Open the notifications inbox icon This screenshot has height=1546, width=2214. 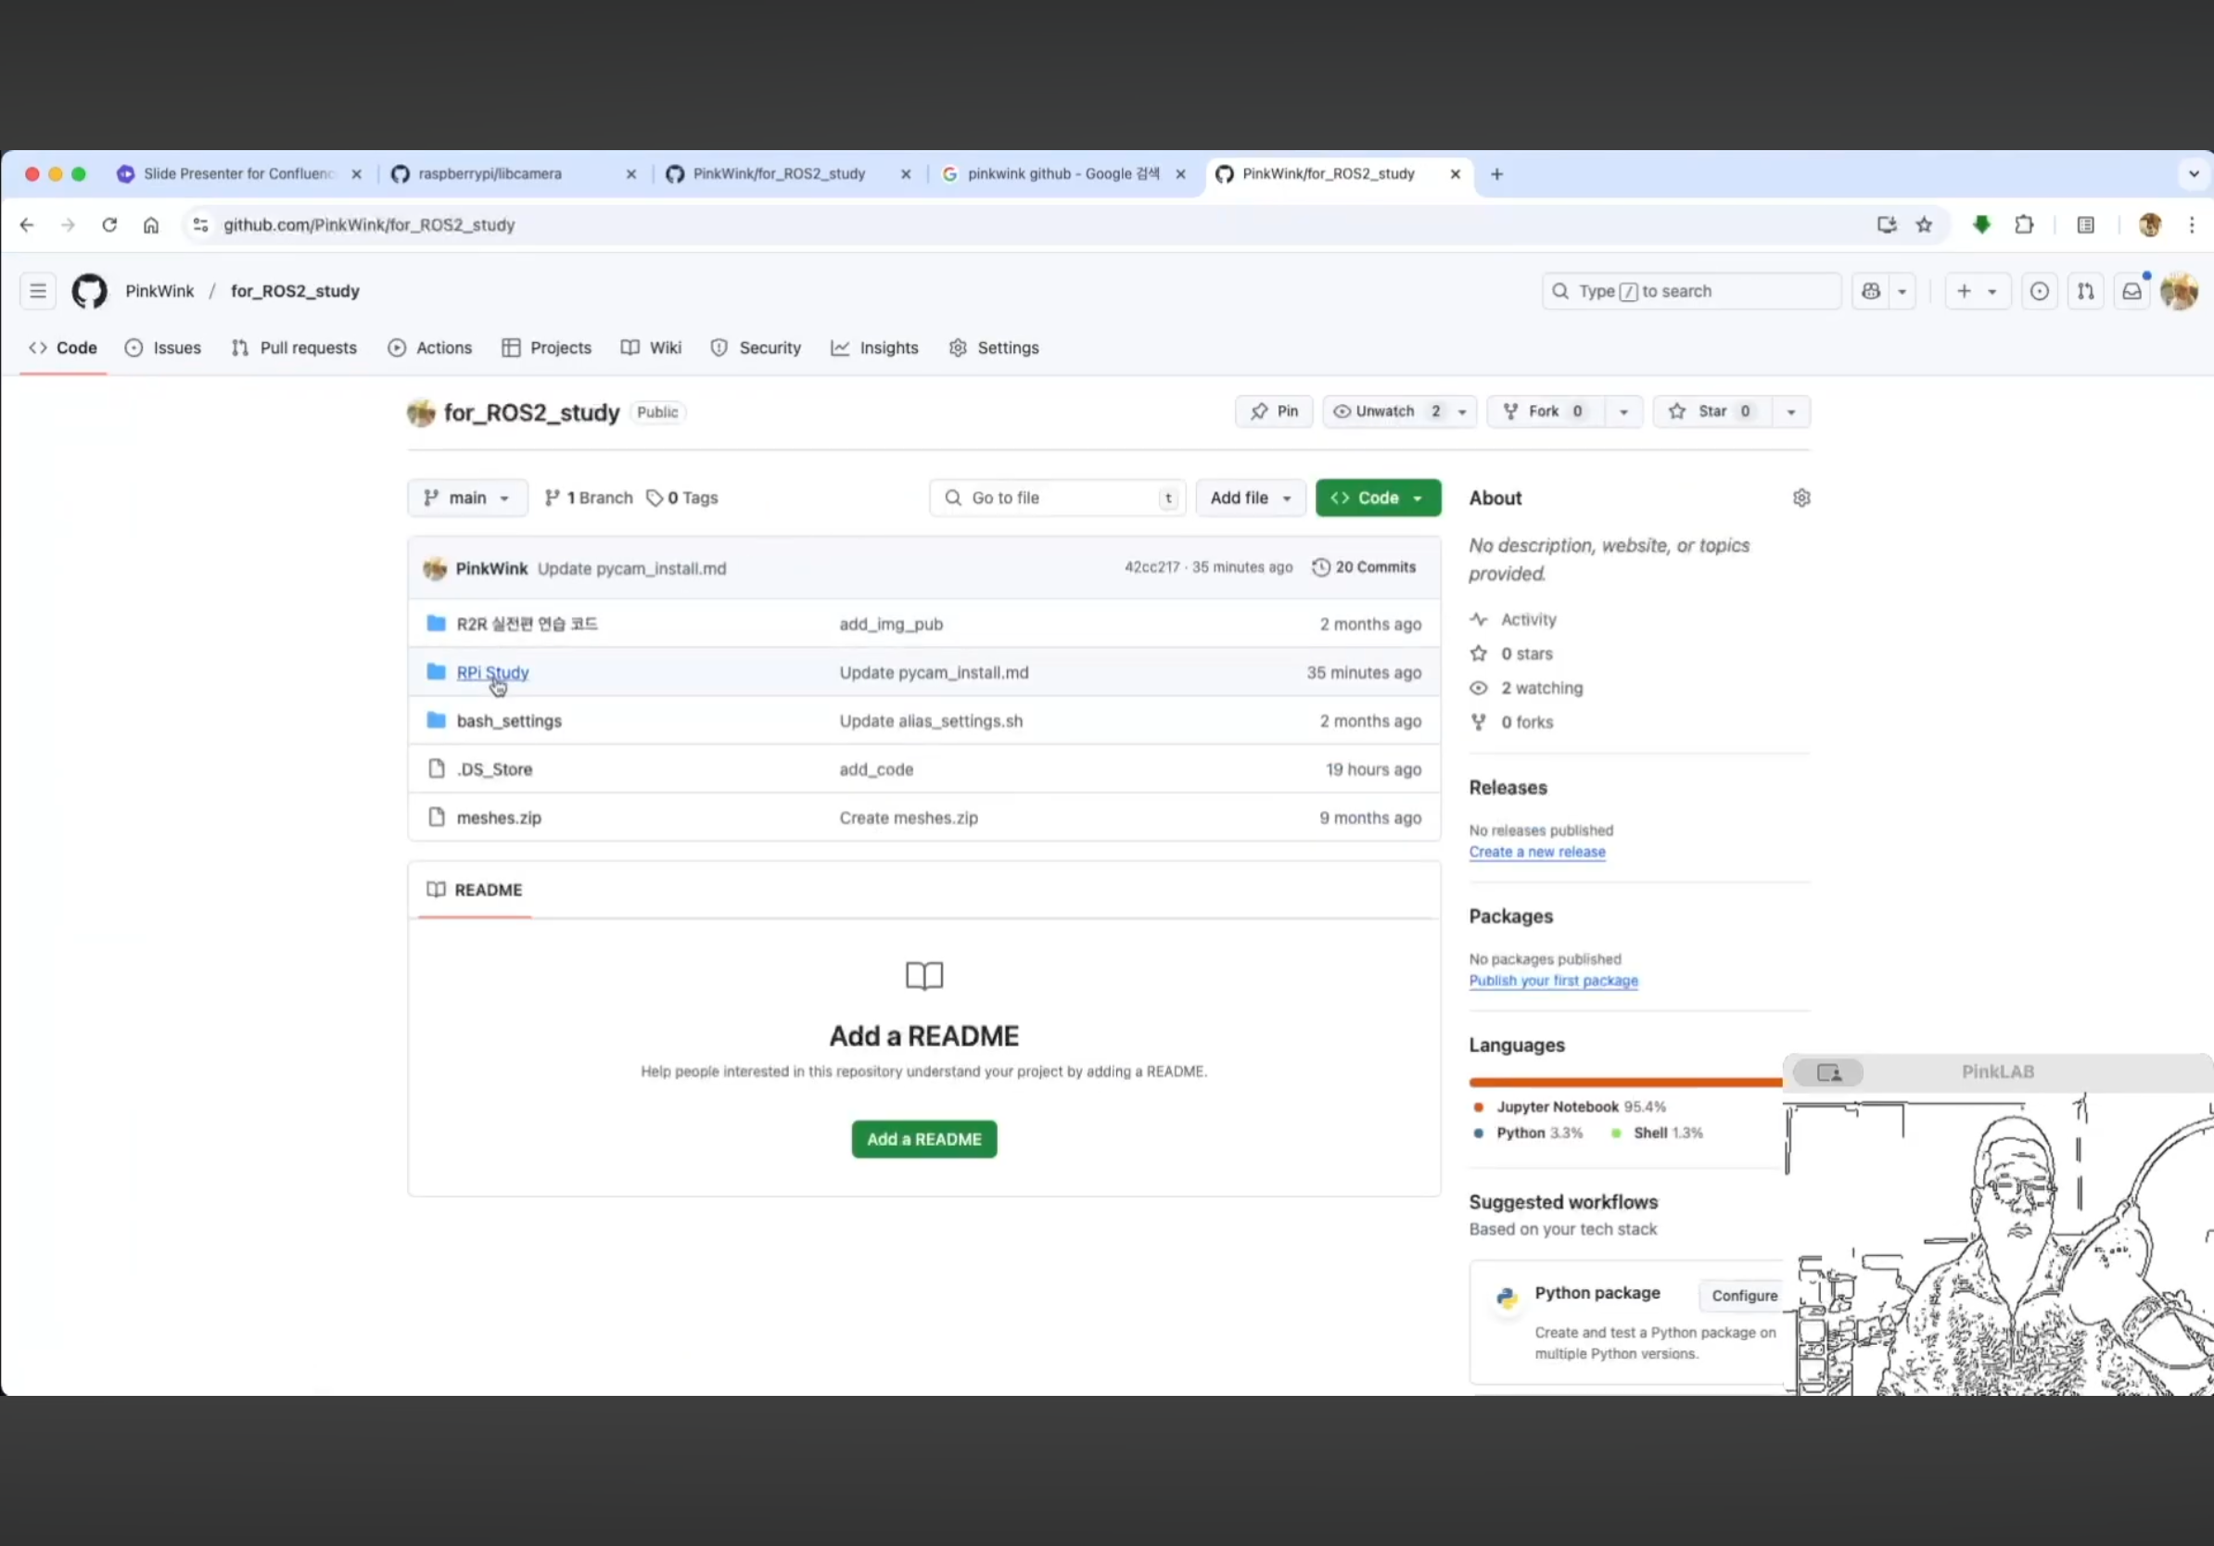click(2131, 291)
